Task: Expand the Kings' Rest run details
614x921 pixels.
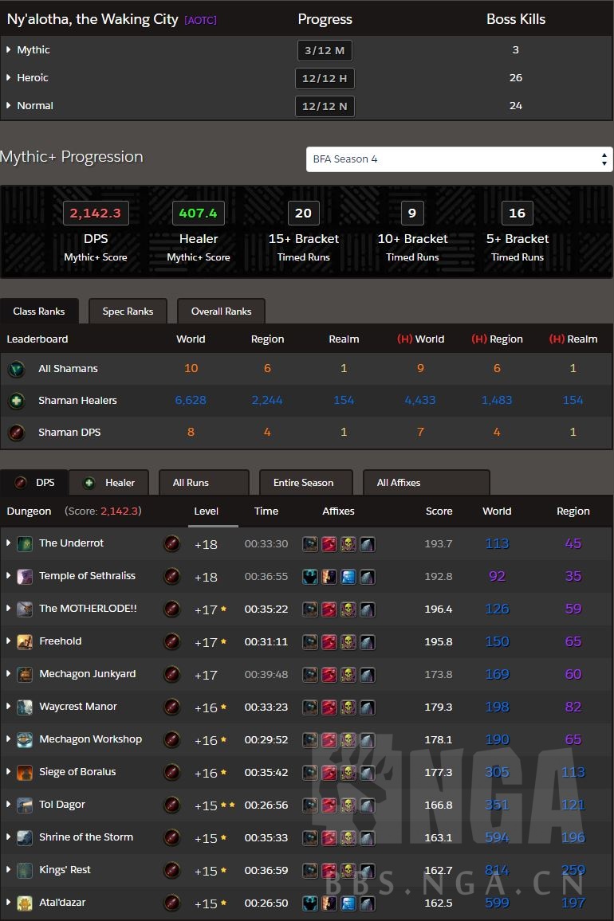Action: 9,870
